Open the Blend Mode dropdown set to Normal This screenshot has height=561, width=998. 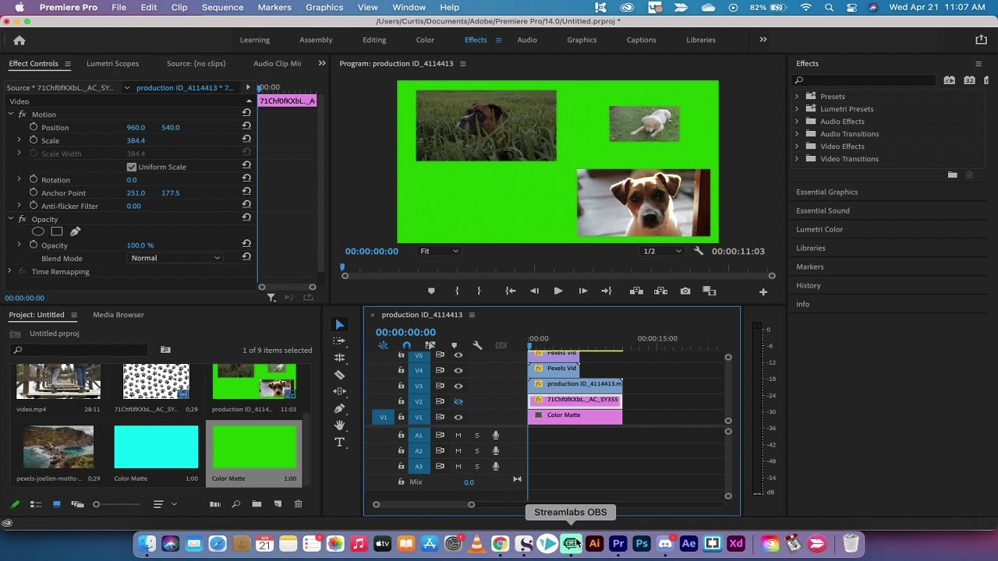pyautogui.click(x=175, y=258)
